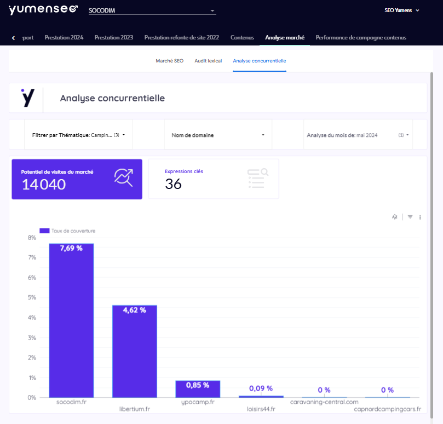Open the chart filter icon
This screenshot has height=424, width=443.
[x=410, y=217]
